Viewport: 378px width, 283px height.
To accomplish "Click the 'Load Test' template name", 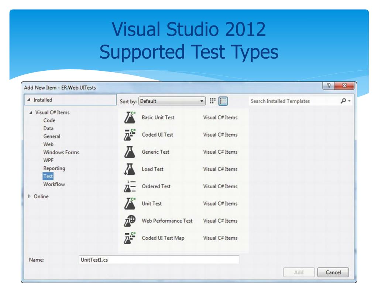I will coord(152,169).
